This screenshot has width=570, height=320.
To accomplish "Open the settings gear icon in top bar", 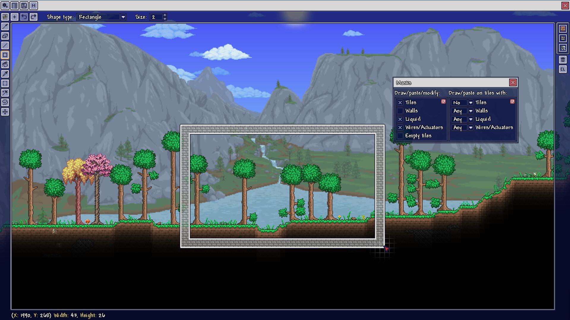I will (5, 6).
